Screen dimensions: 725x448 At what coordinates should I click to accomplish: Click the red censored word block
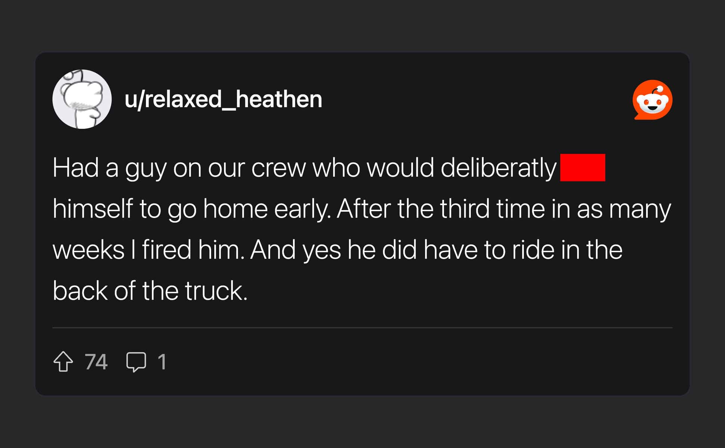click(582, 168)
